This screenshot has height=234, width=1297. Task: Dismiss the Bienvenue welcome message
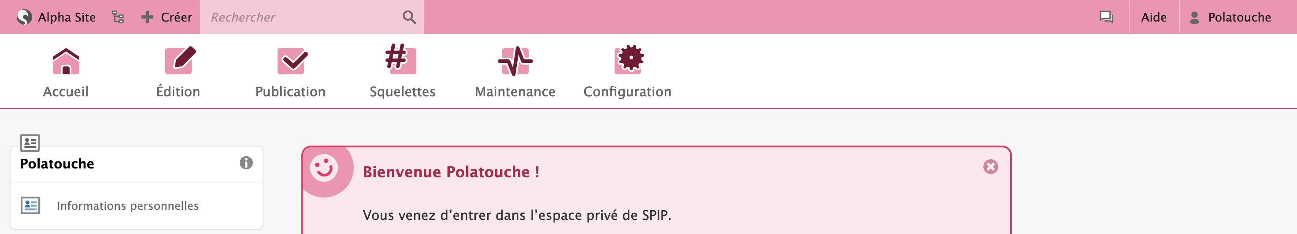pyautogui.click(x=990, y=167)
